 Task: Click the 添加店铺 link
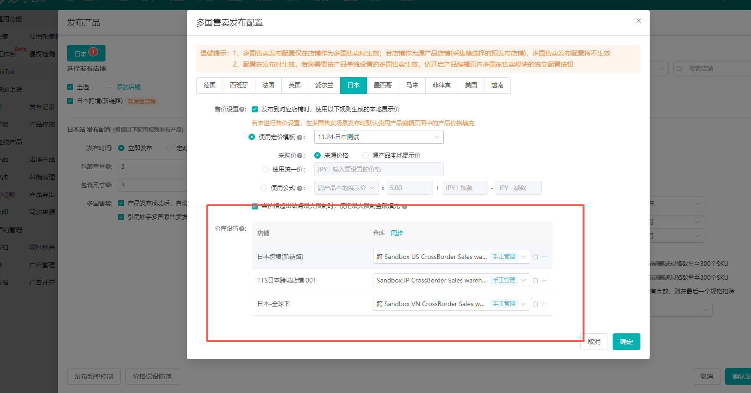(x=124, y=87)
